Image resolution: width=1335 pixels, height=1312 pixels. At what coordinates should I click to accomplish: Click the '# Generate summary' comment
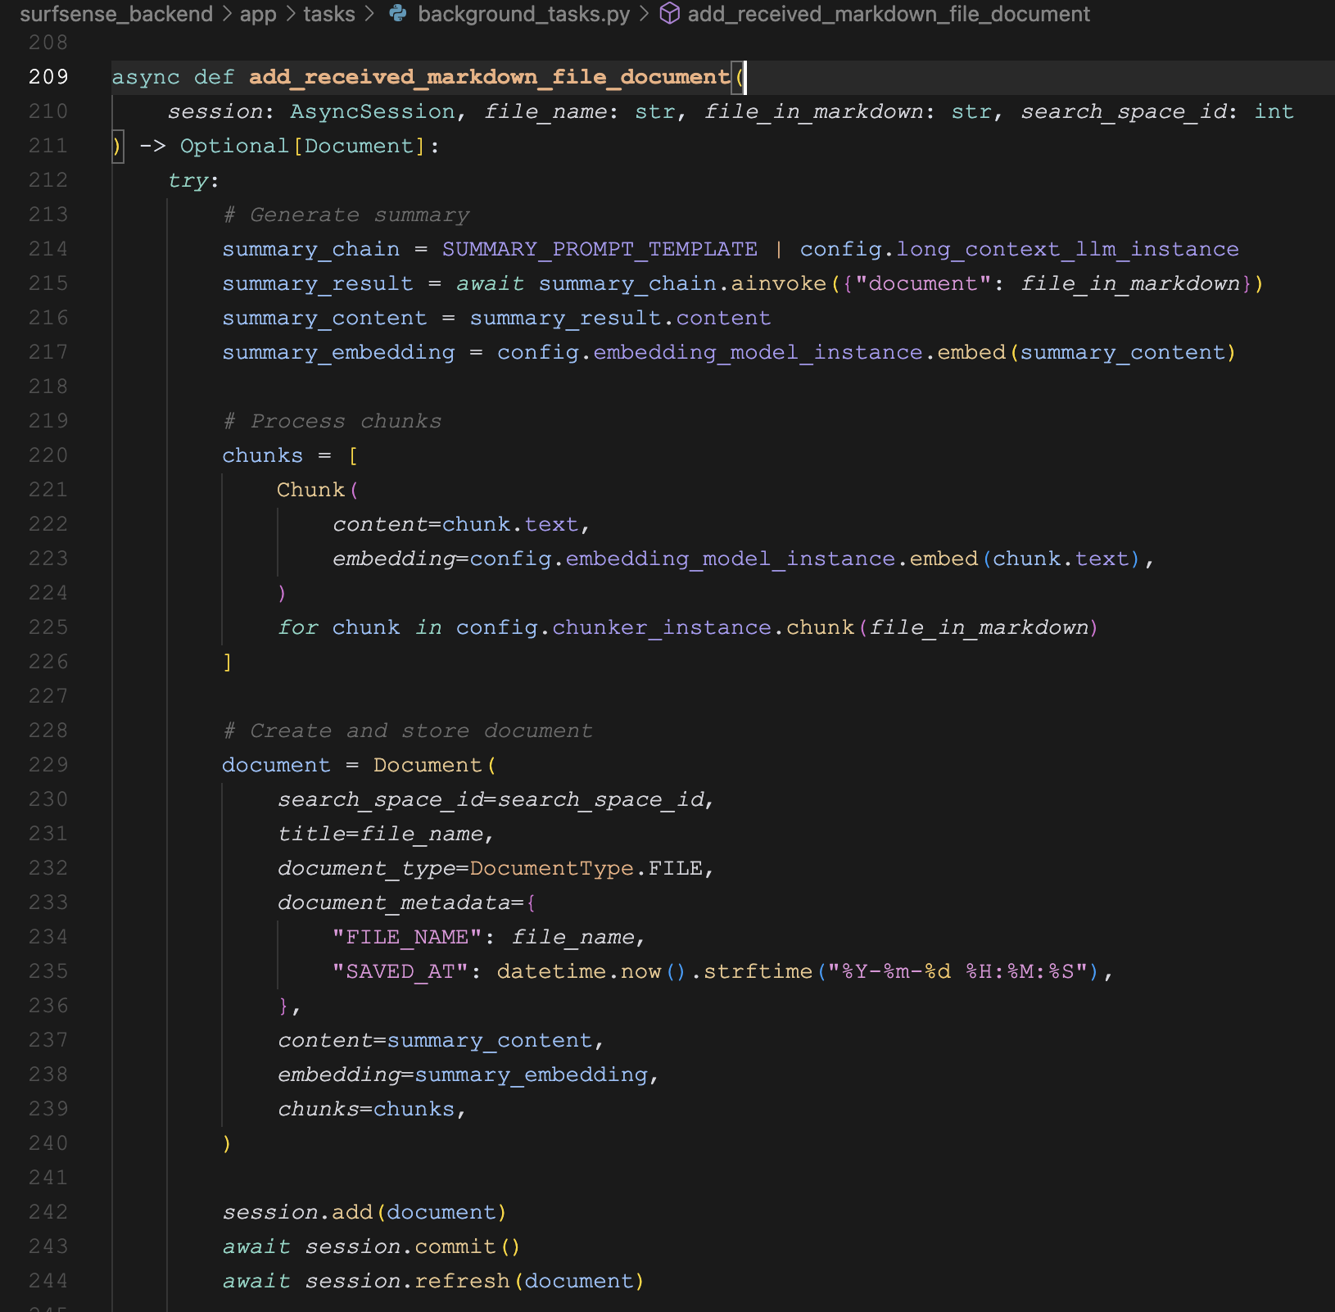click(346, 215)
